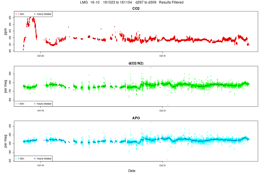Image resolution: width=261 pixels, height=174 pixels.
Task: Click the 'Oct 31' x-axis label under the CO2 plot
Action: pos(162,56)
